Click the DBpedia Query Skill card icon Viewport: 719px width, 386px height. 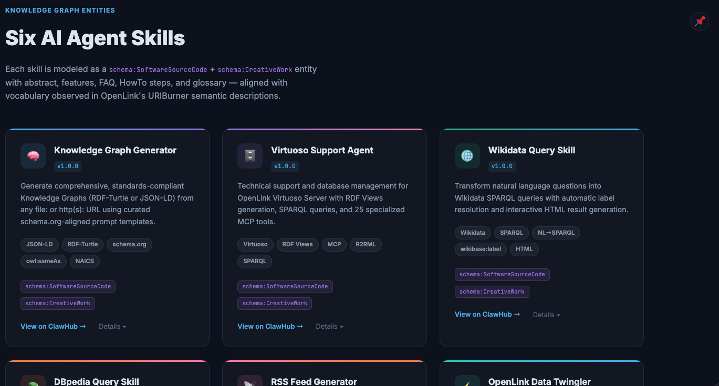tap(33, 382)
